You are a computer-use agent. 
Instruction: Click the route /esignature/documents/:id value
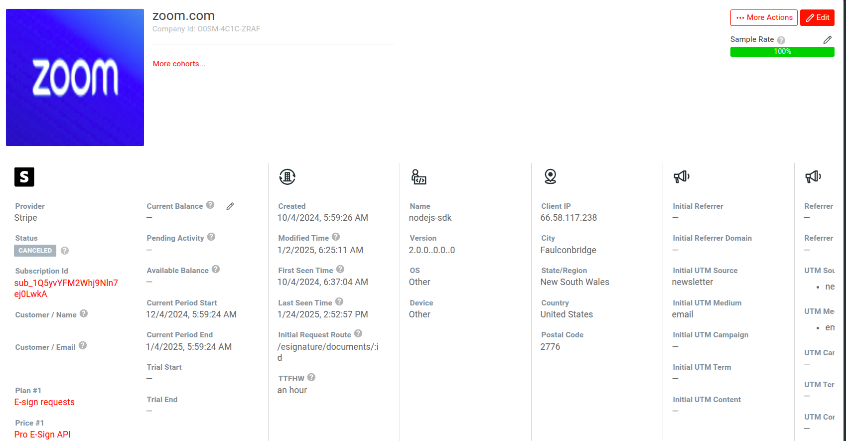[x=328, y=352]
